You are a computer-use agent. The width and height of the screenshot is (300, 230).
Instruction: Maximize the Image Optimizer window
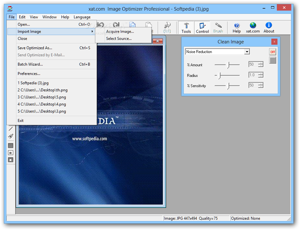tap(273, 8)
